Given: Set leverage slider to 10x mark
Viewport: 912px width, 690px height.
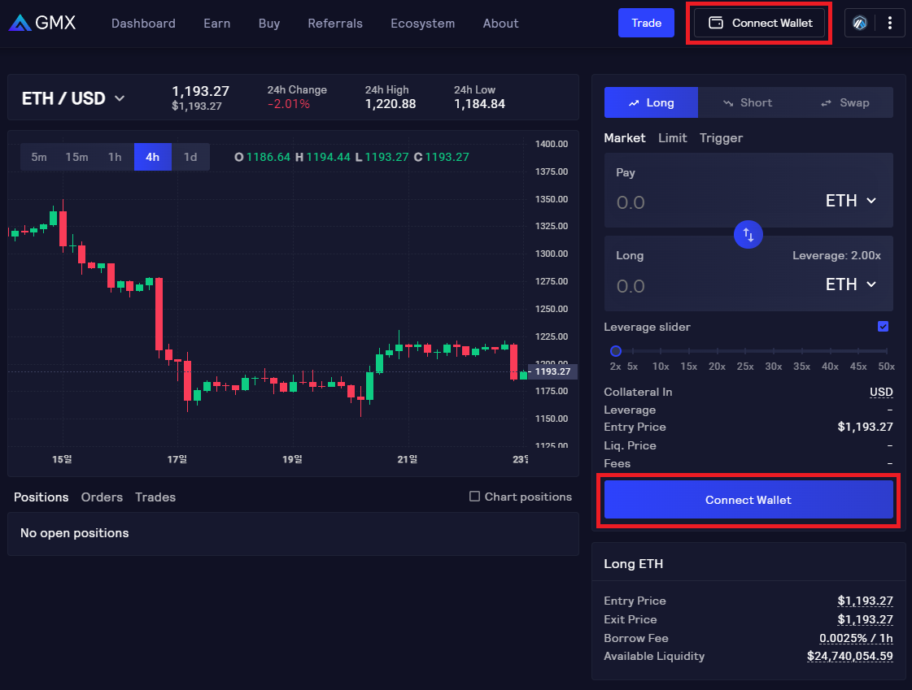Looking at the screenshot, I should [661, 351].
